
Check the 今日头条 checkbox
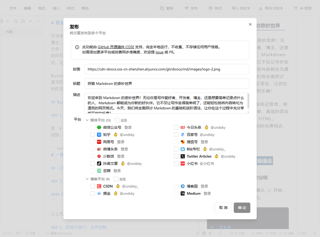click(176, 128)
